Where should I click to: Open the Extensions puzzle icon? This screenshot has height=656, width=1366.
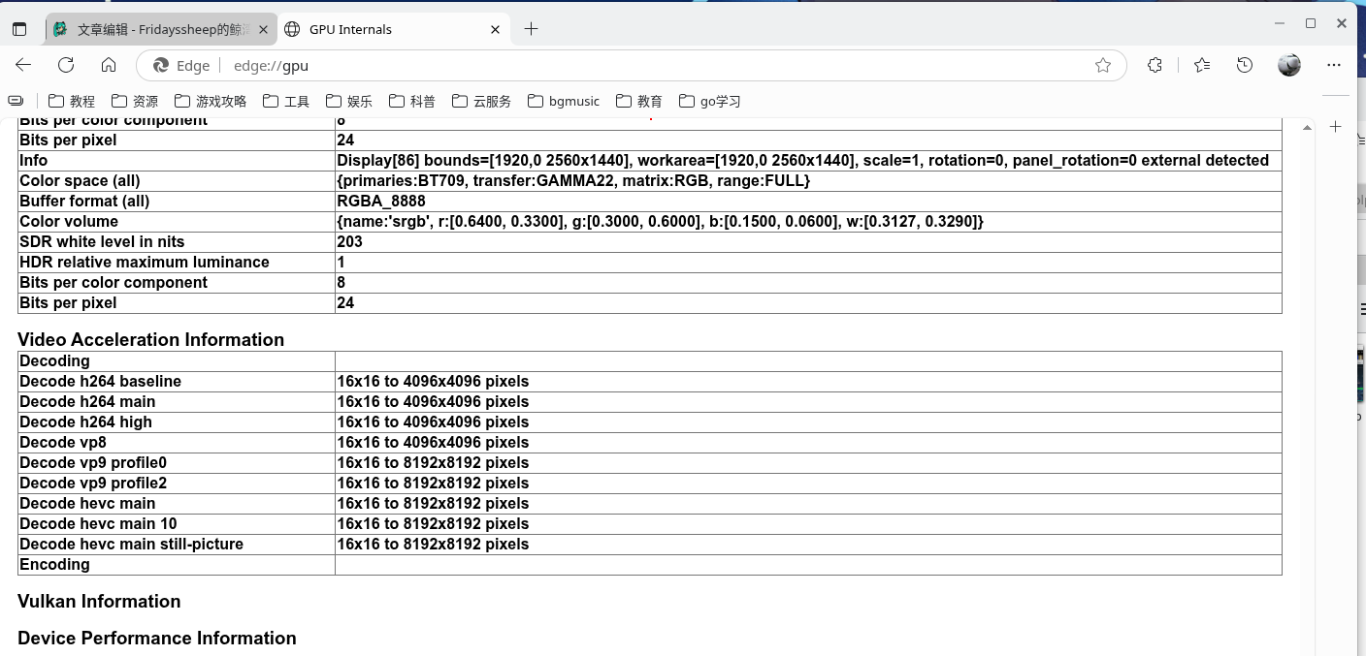click(1155, 65)
